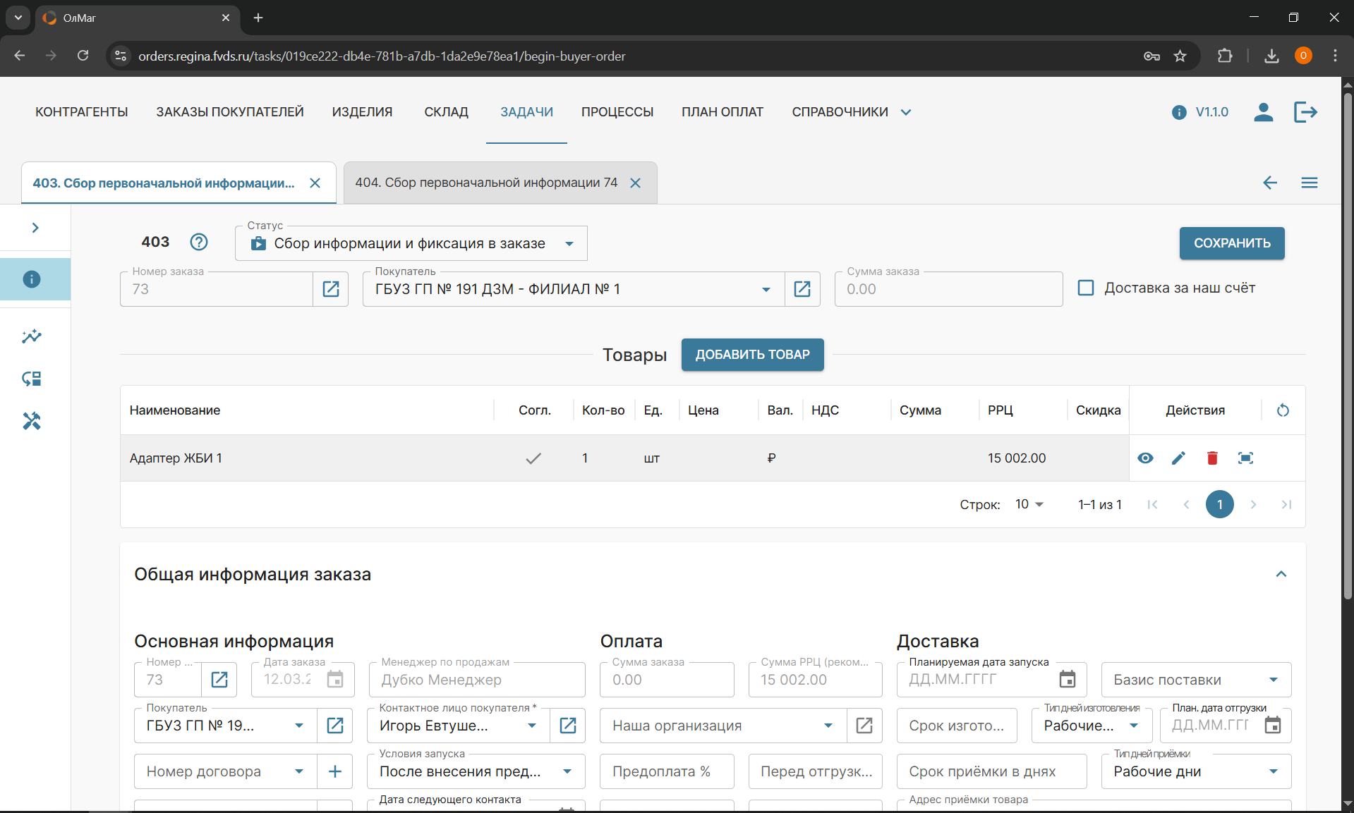Go to ЗАКАЗЫ ПОКУПАТЕЛЕЙ menu item
This screenshot has width=1354, height=813.
[x=230, y=112]
